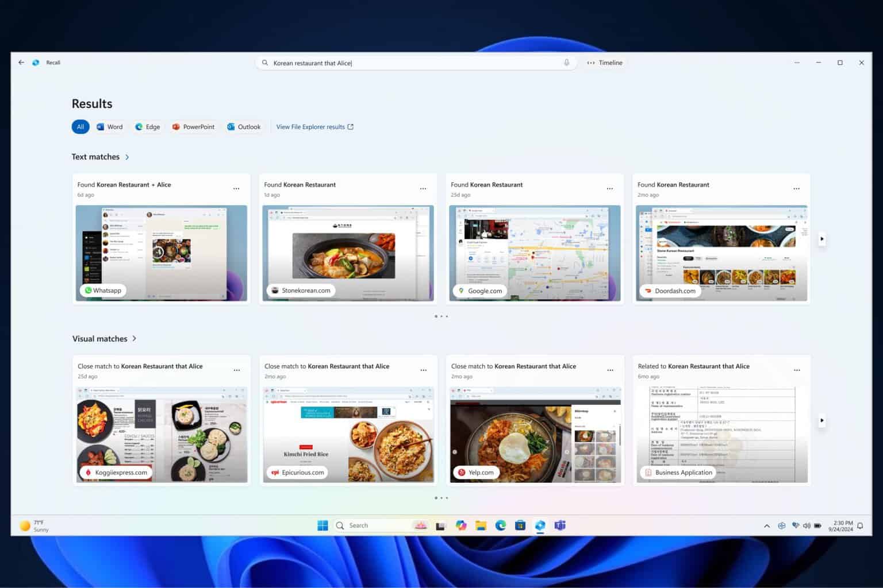Viewport: 883px width, 588px height.
Task: Show hidden system tray icons
Action: point(767,526)
